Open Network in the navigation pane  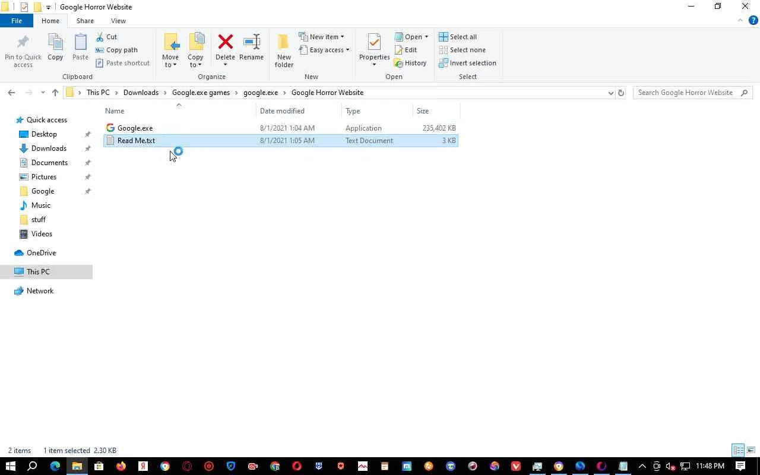click(40, 291)
